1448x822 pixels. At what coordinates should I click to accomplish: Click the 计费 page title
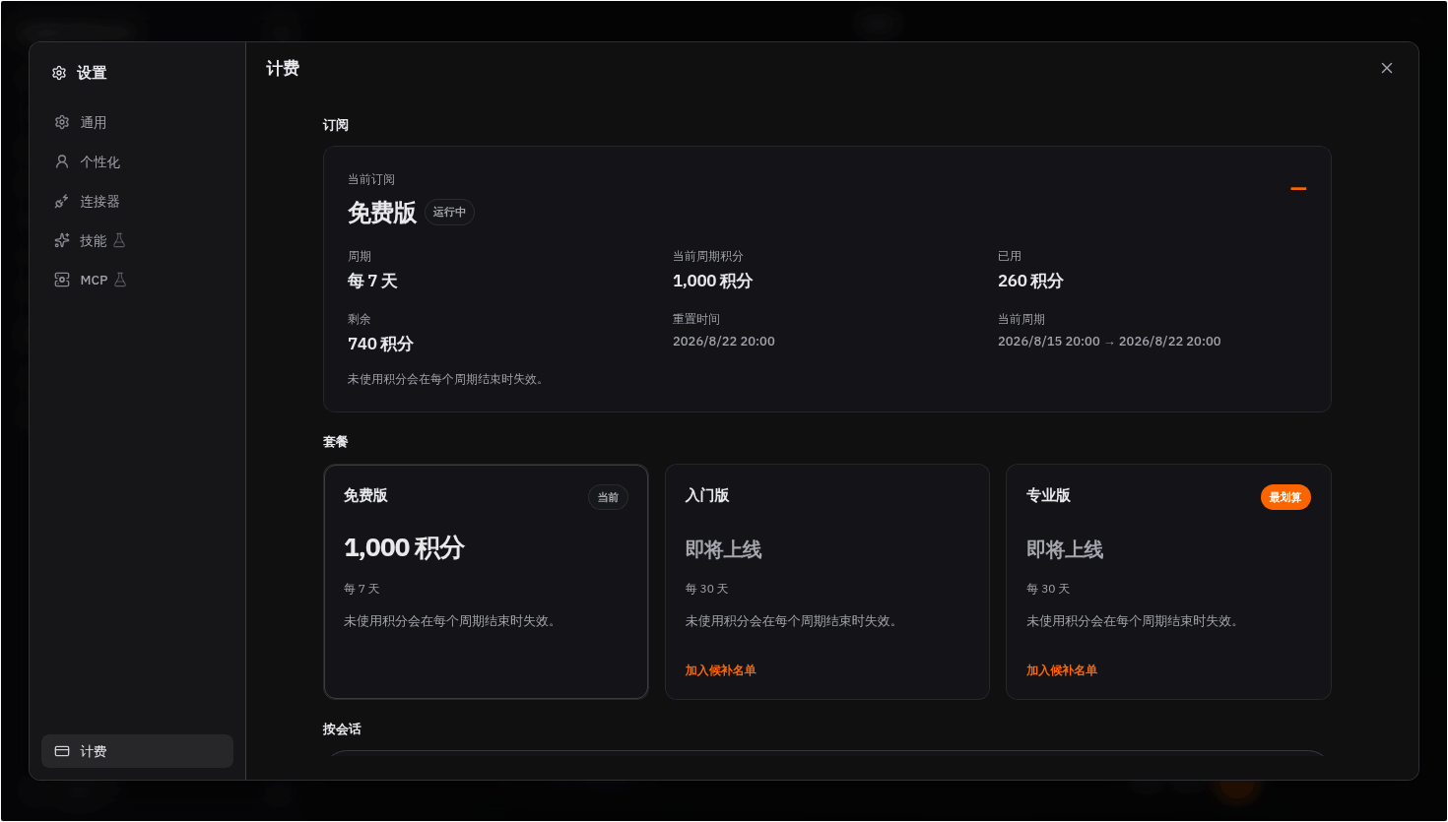(x=283, y=68)
